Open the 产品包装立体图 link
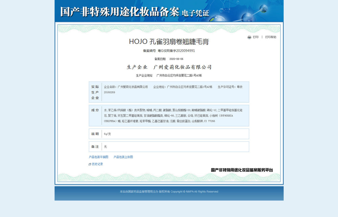Viewport: 338px width, 217px height. pyautogui.click(x=123, y=157)
